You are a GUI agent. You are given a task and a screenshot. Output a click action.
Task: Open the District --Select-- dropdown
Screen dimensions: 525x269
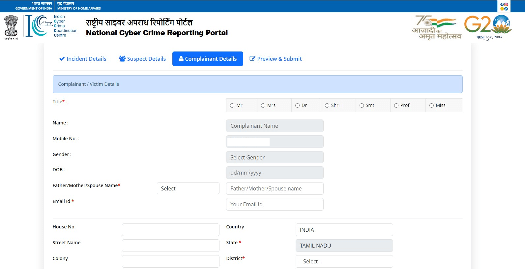(344, 261)
